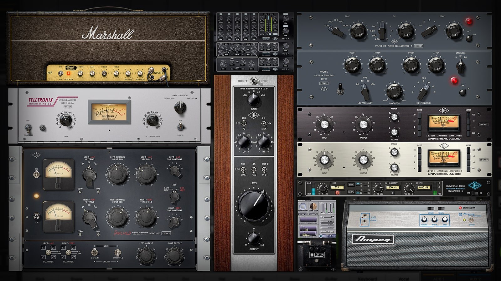Viewport: 501px width, 281px height.
Task: Click the Fairchild 5A fuse holder
Action: [36, 216]
